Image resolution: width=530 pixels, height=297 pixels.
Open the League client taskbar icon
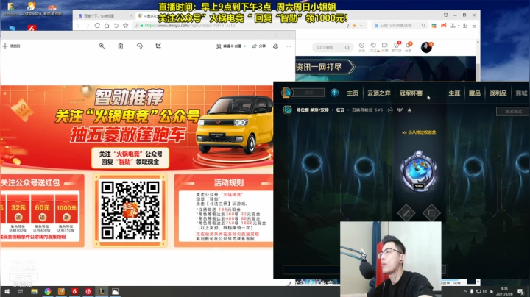point(102,292)
